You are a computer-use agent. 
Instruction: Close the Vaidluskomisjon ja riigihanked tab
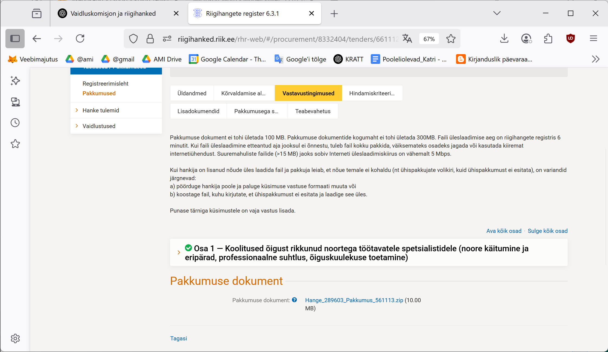pos(176,13)
